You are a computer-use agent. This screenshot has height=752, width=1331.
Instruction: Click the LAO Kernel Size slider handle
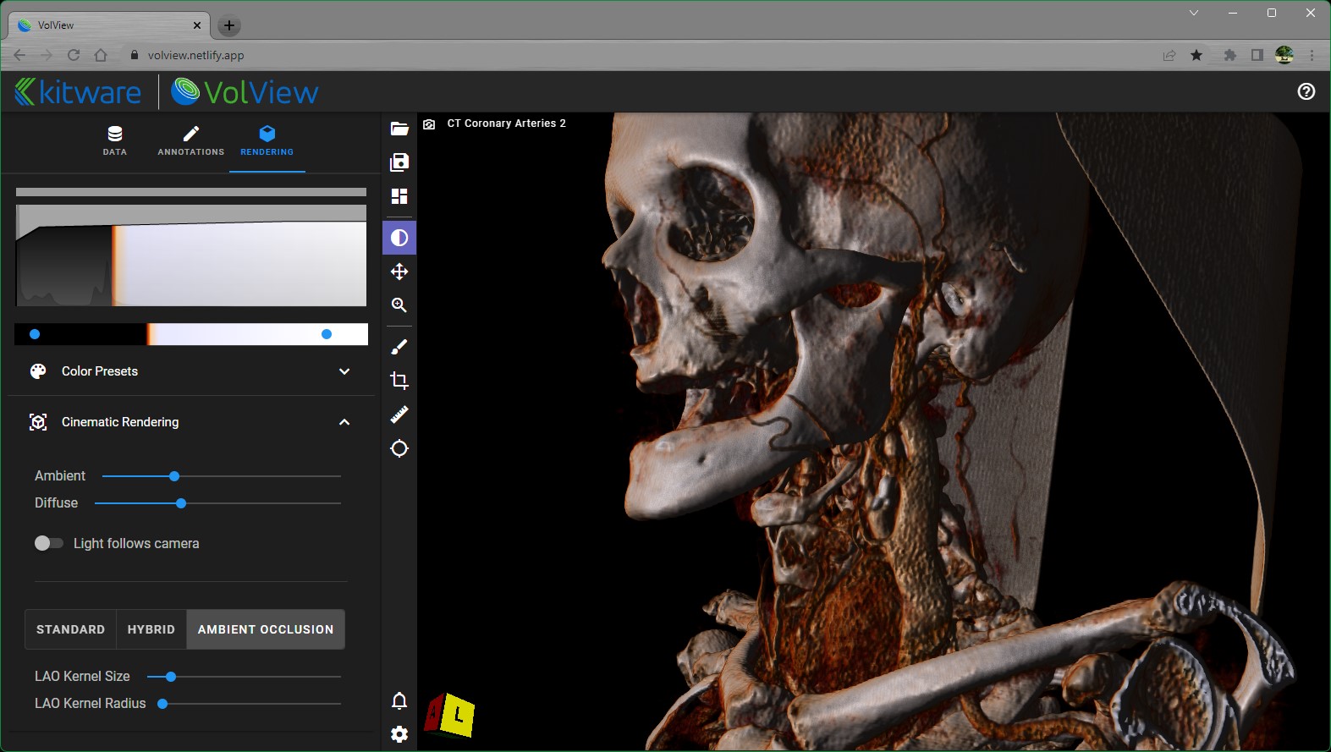click(x=171, y=677)
